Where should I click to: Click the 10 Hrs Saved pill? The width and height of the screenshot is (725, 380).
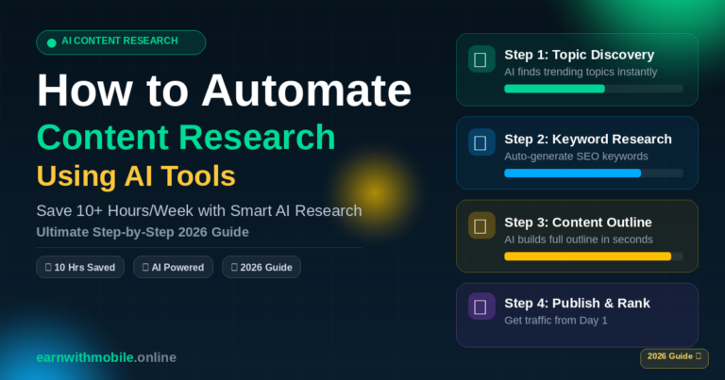(80, 267)
